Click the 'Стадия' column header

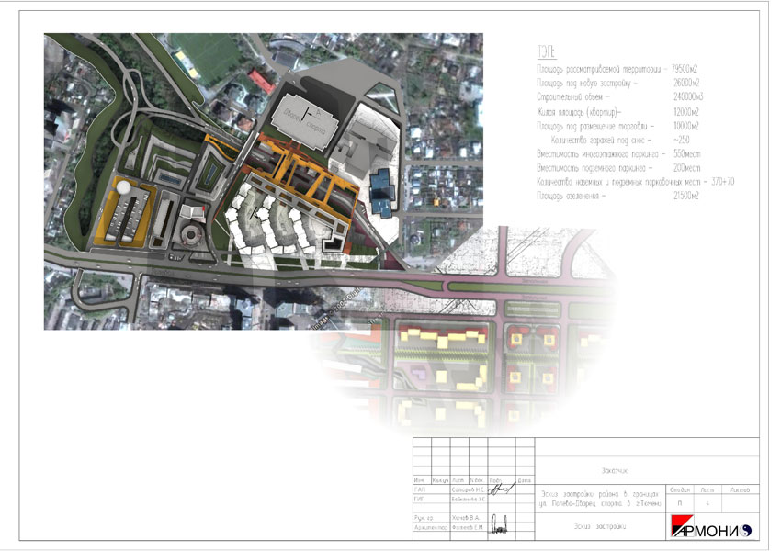click(x=679, y=489)
